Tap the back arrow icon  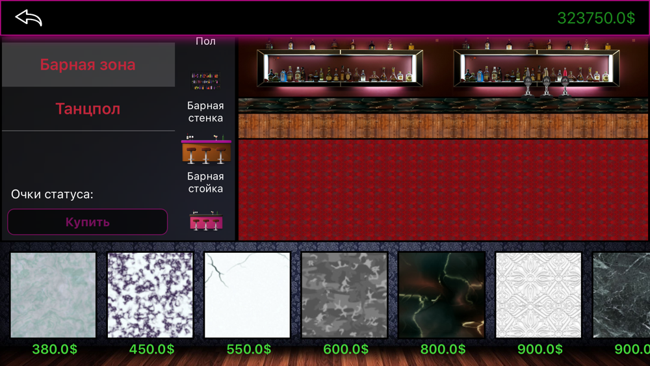pyautogui.click(x=29, y=18)
